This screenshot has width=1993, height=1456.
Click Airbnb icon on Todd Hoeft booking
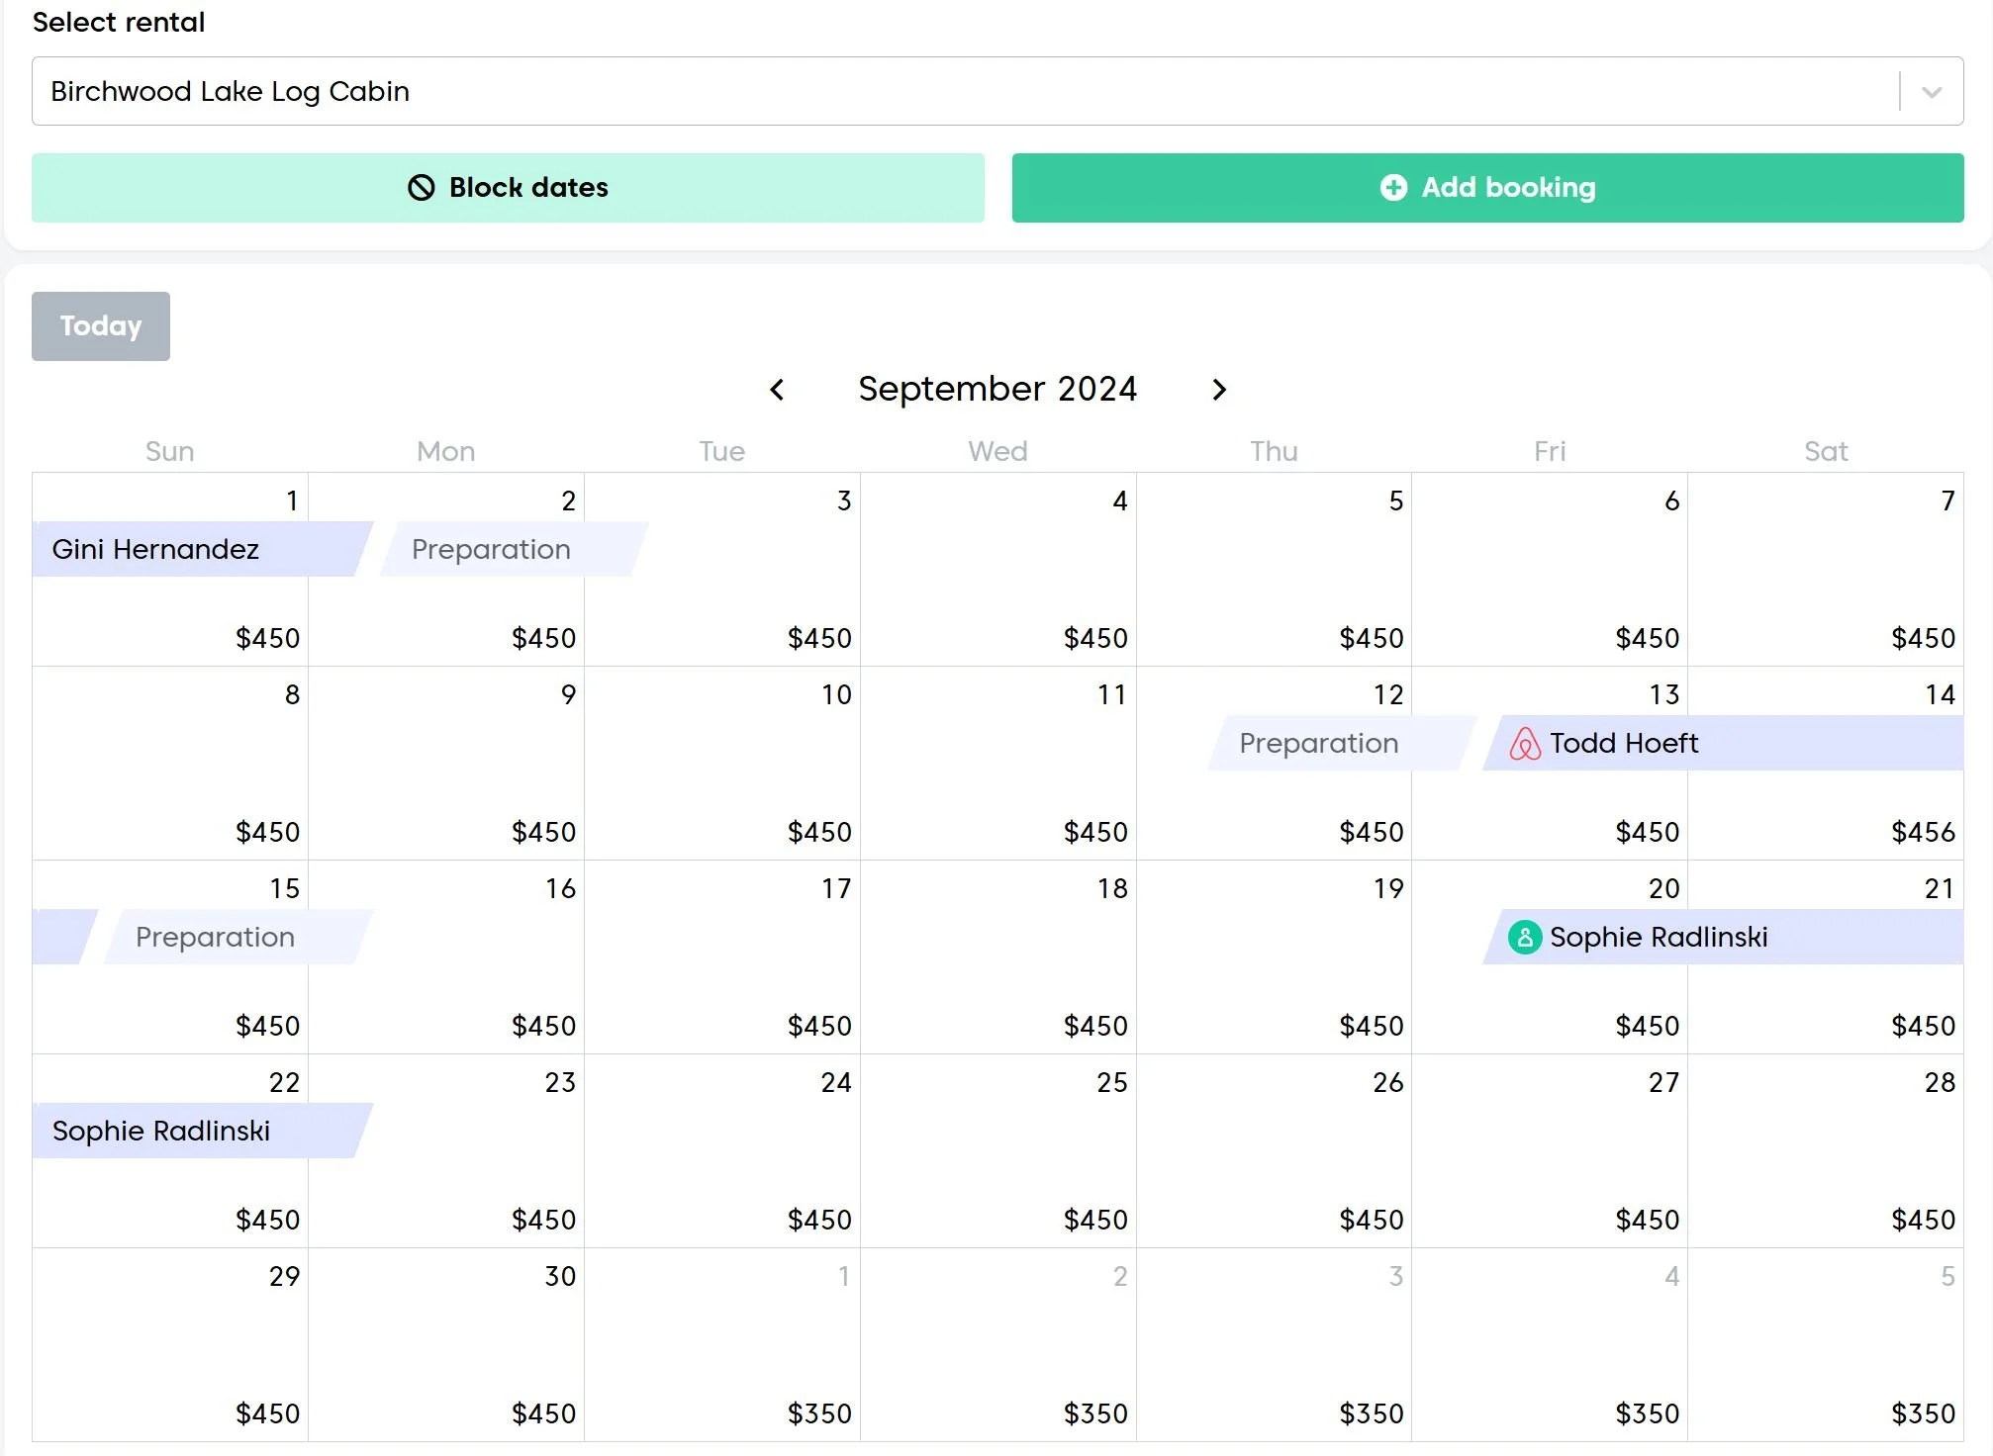[x=1525, y=743]
